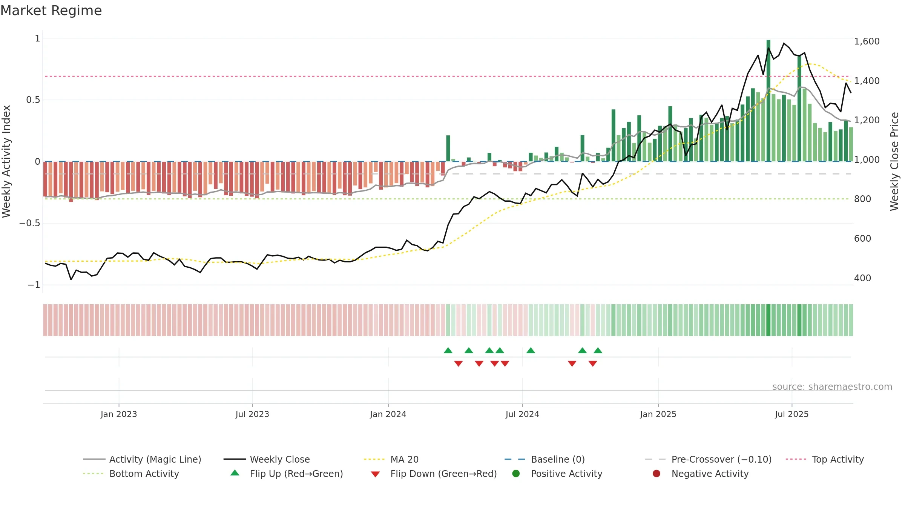
Task: Click the 1,200 price axis tick label
Action: [867, 120]
